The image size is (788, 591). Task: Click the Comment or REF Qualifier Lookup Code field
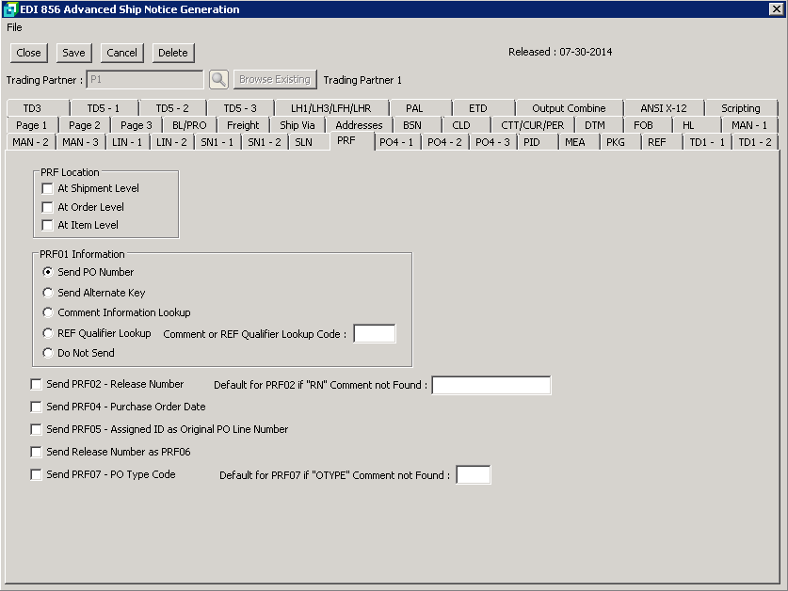(x=374, y=333)
